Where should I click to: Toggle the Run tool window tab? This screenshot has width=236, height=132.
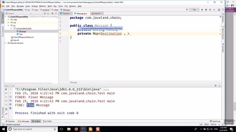(x=36, y=121)
